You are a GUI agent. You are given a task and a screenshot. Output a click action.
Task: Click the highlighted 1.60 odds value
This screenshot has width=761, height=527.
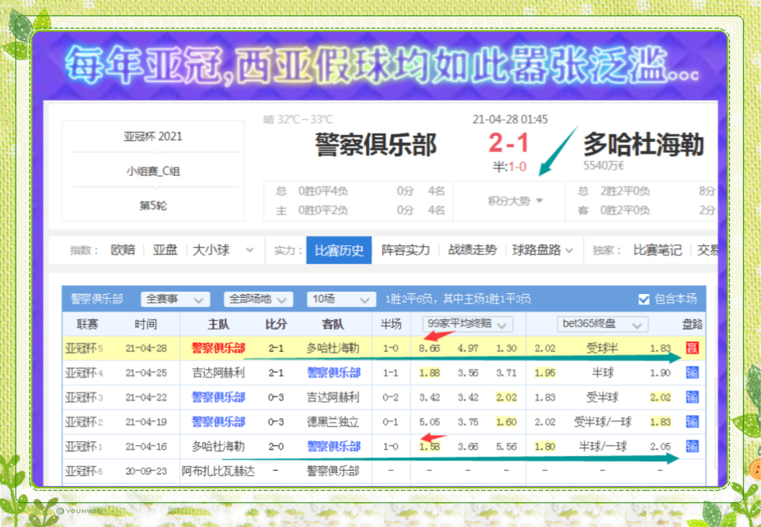pos(507,422)
